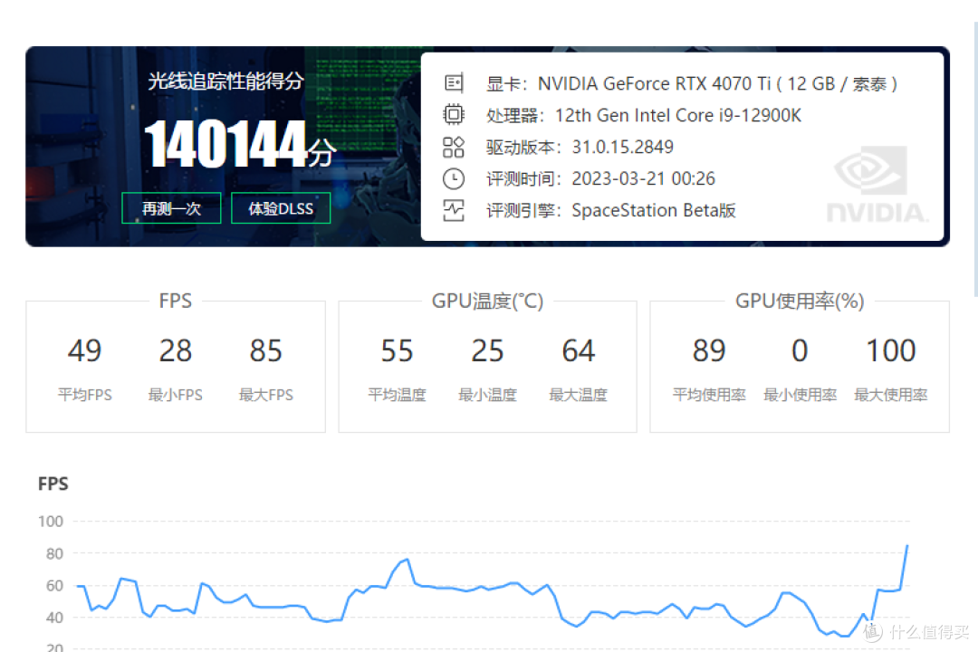Click the 最大温度 label
978x652 pixels.
(578, 395)
